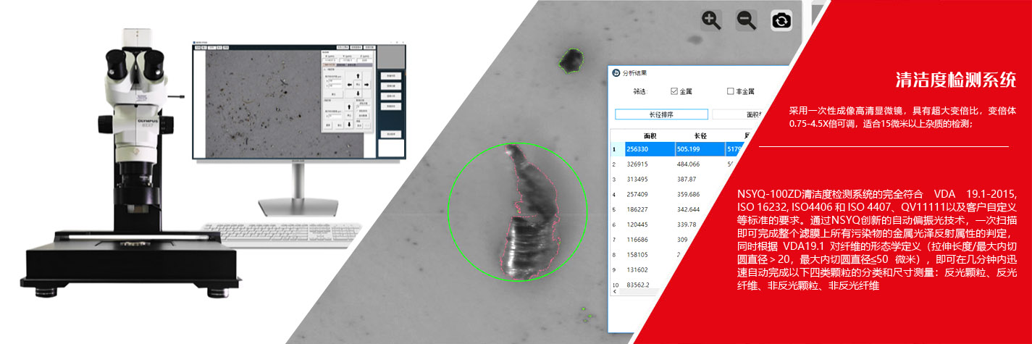Uncheck the 金属 filter checkbox
The width and height of the screenshot is (1032, 344).
coord(674,91)
